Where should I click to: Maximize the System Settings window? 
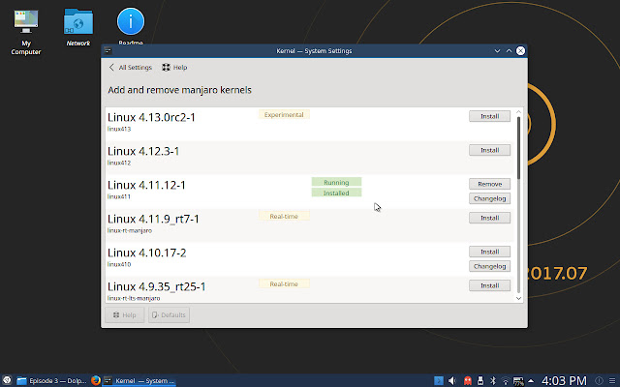(509, 51)
